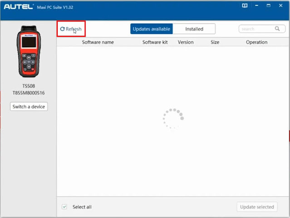The height and width of the screenshot is (218, 290).
Task: Click the Operation column header
Action: (x=256, y=42)
